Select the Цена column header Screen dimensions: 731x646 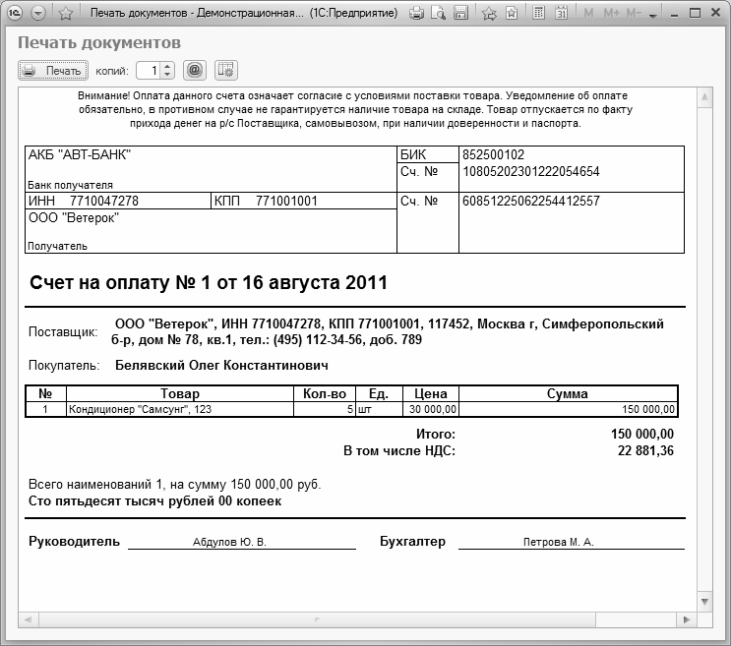[x=431, y=393]
